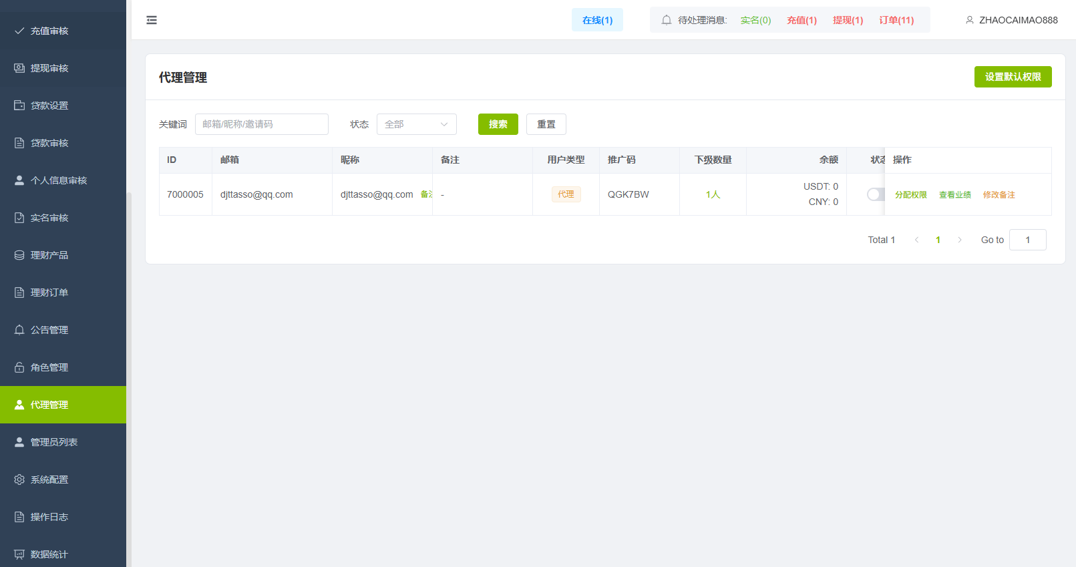Click the user avatar icon beside ZHAOCAIMAO888
Image resolution: width=1076 pixels, height=567 pixels.
pos(969,20)
